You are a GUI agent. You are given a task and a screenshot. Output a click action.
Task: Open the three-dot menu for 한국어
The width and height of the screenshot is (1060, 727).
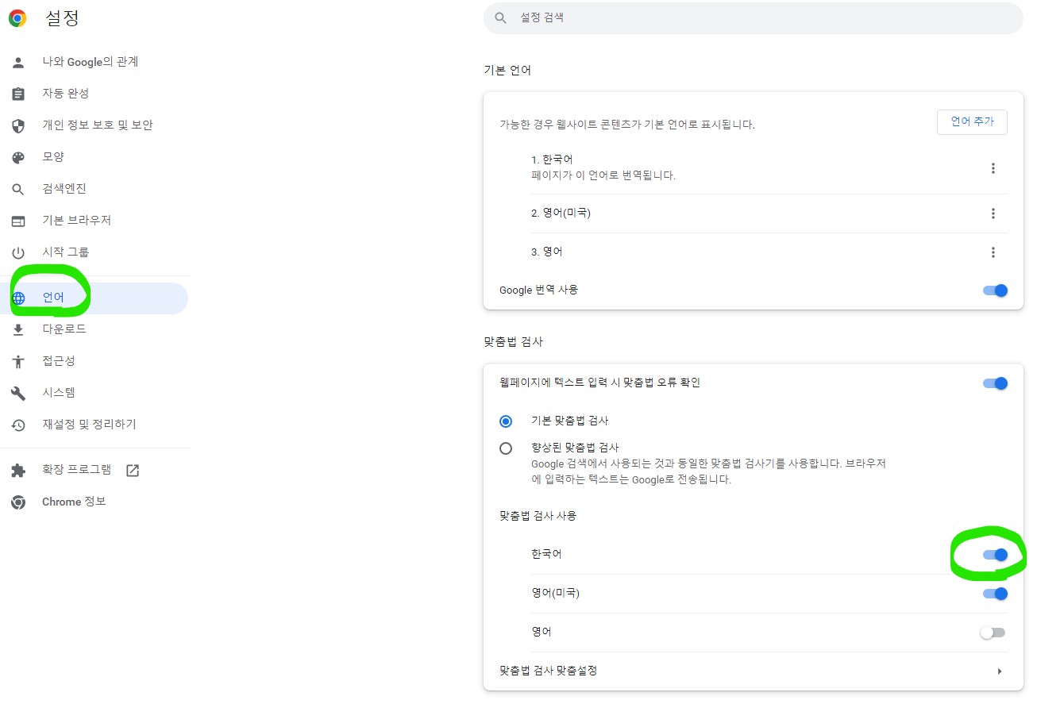pos(993,167)
